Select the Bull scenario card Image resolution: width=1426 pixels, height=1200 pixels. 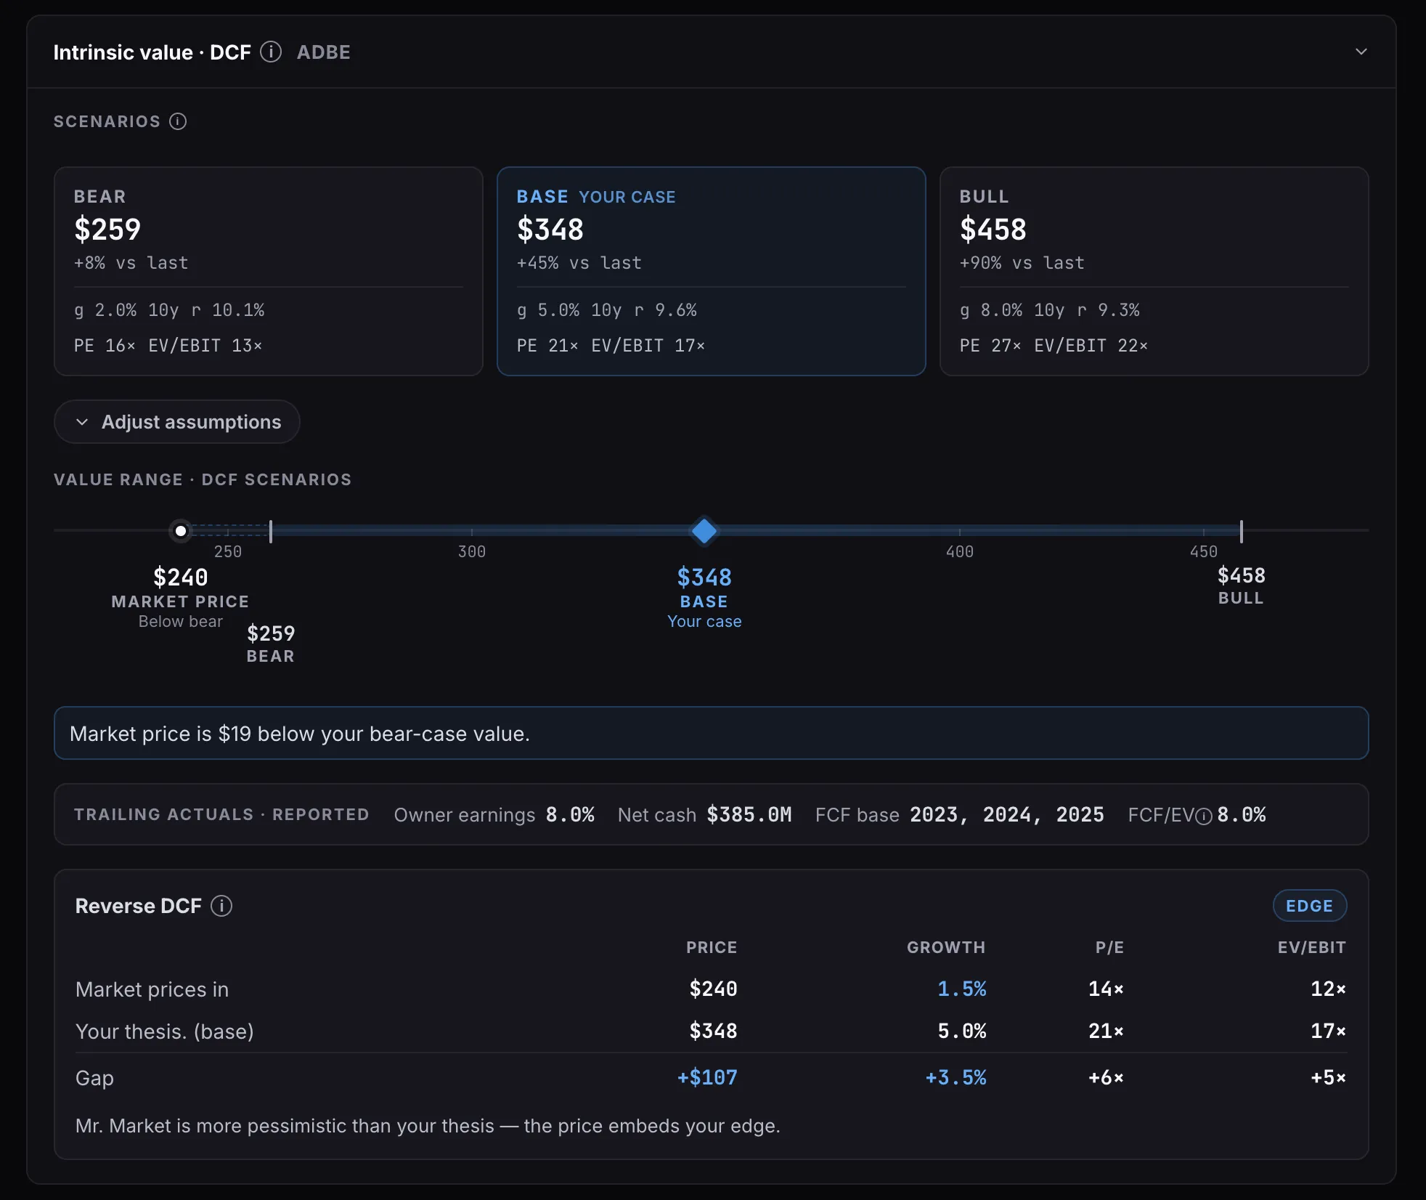(x=1154, y=271)
